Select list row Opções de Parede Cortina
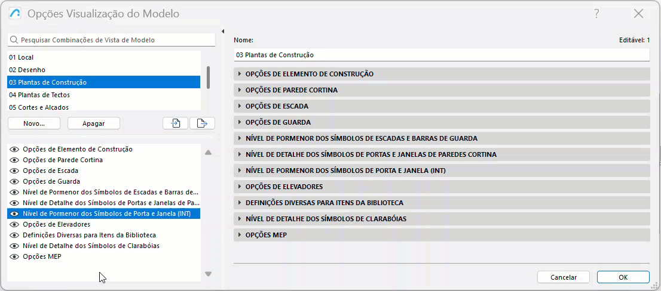Screen dimensions: 661x291 tap(104, 160)
